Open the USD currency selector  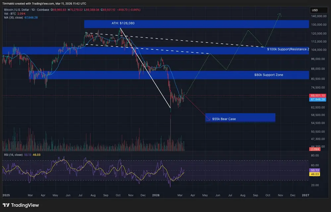click(318, 10)
